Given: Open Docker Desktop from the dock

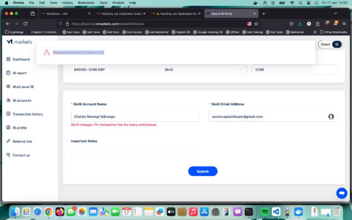Looking at the screenshot, I should (298, 212).
